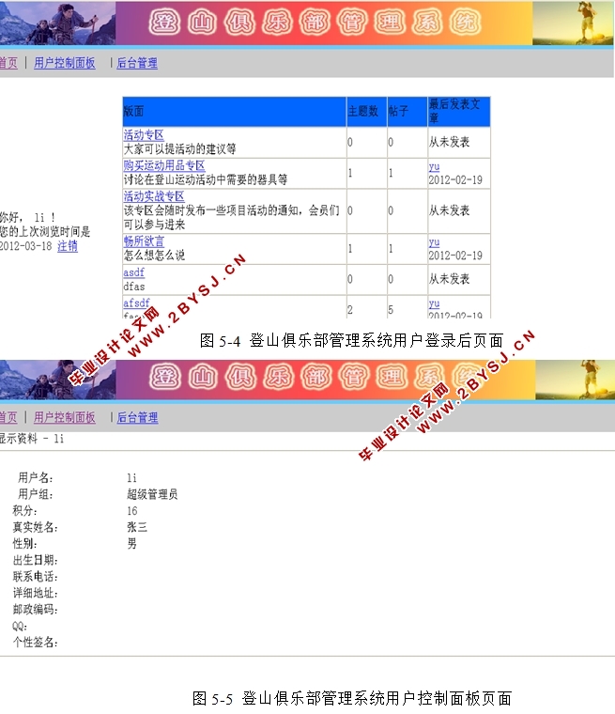Open 首页 link in figure 5-5 page
The image size is (615, 714).
click(8, 417)
